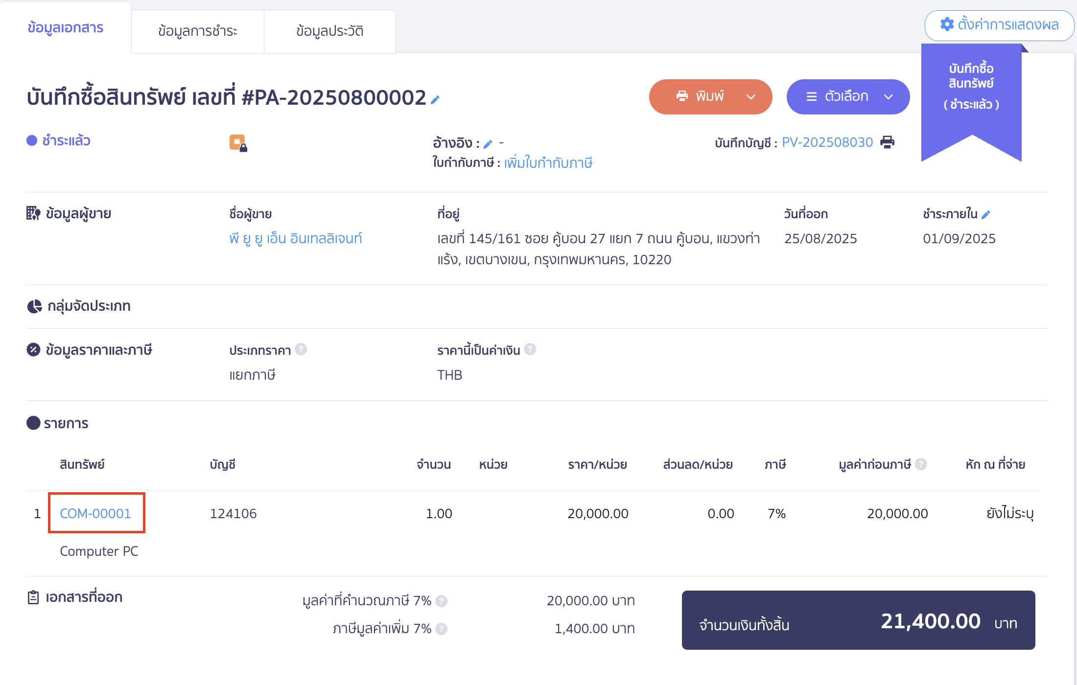
Task: Open the ข้อมูลประวัติ tab
Action: (x=329, y=31)
